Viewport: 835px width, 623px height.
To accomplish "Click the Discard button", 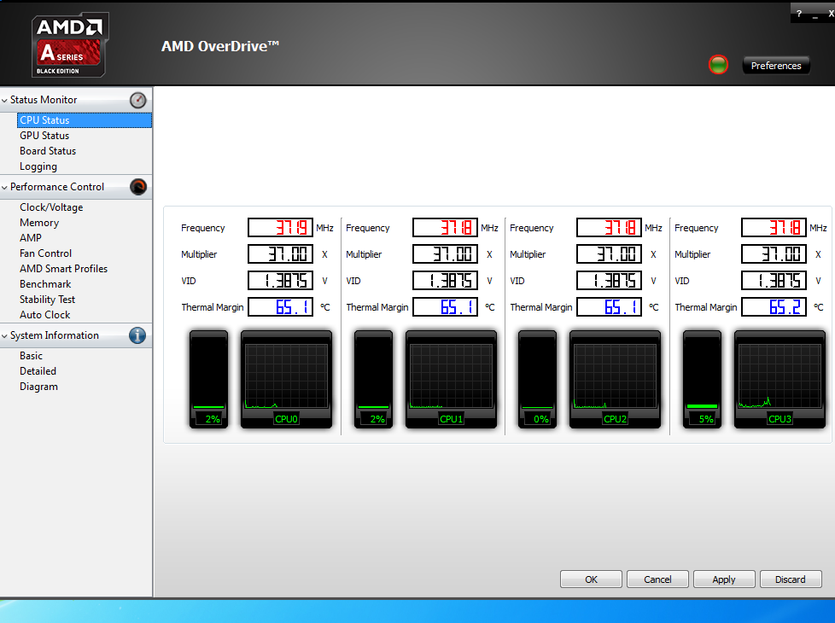I will (x=791, y=579).
